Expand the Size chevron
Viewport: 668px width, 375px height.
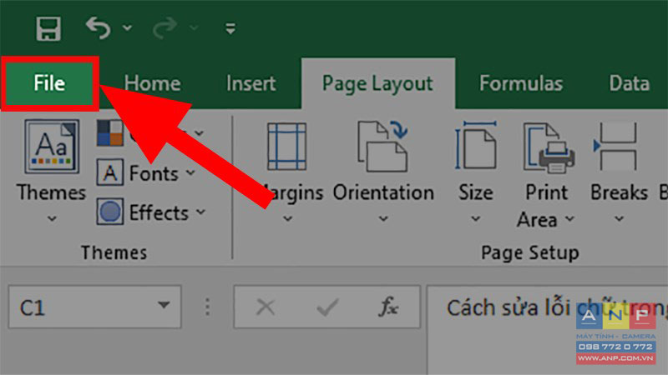click(475, 218)
